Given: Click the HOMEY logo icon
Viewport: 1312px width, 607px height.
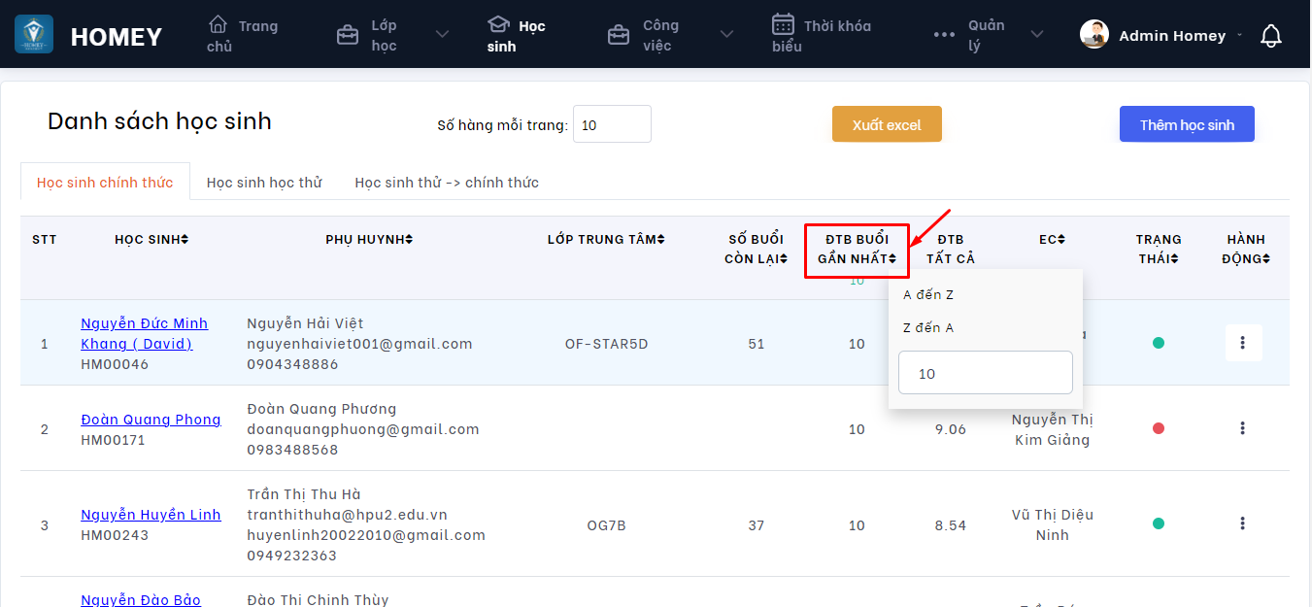Looking at the screenshot, I should 34,35.
